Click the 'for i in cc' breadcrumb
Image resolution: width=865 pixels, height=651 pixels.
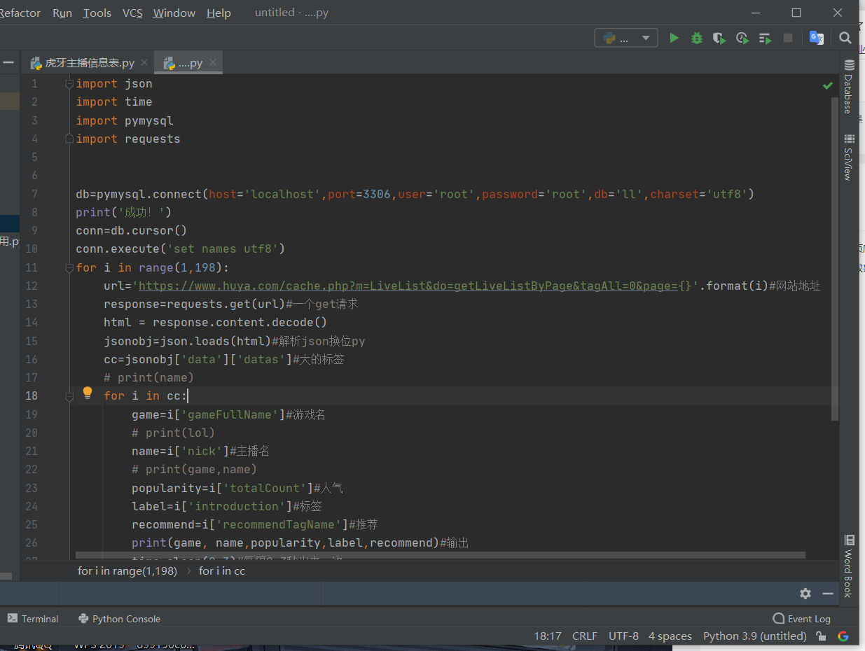tap(222, 571)
